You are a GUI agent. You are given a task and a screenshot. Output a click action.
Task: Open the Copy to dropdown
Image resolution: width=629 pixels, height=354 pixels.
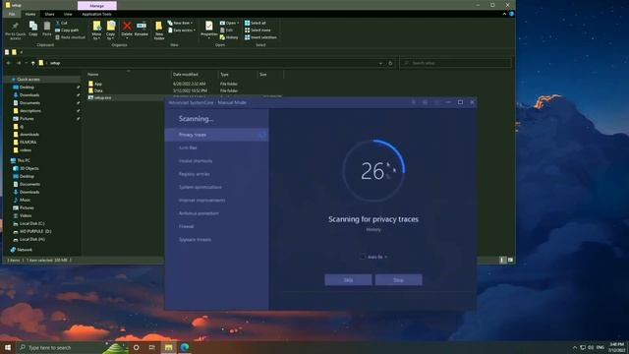111,30
